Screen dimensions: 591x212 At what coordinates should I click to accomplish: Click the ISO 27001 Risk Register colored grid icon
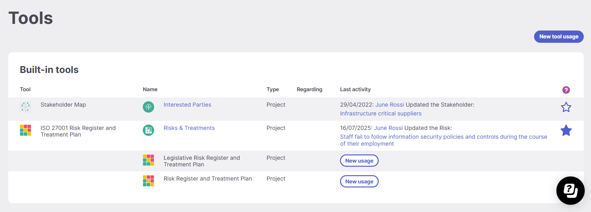click(25, 130)
